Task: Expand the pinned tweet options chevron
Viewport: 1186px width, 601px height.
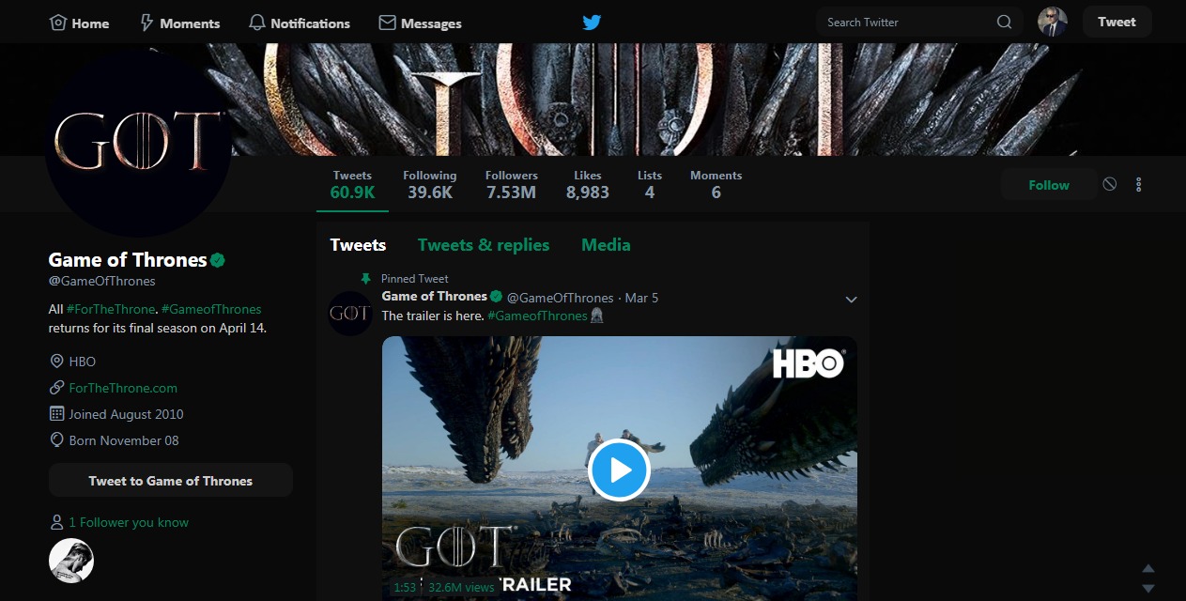Action: (x=851, y=299)
